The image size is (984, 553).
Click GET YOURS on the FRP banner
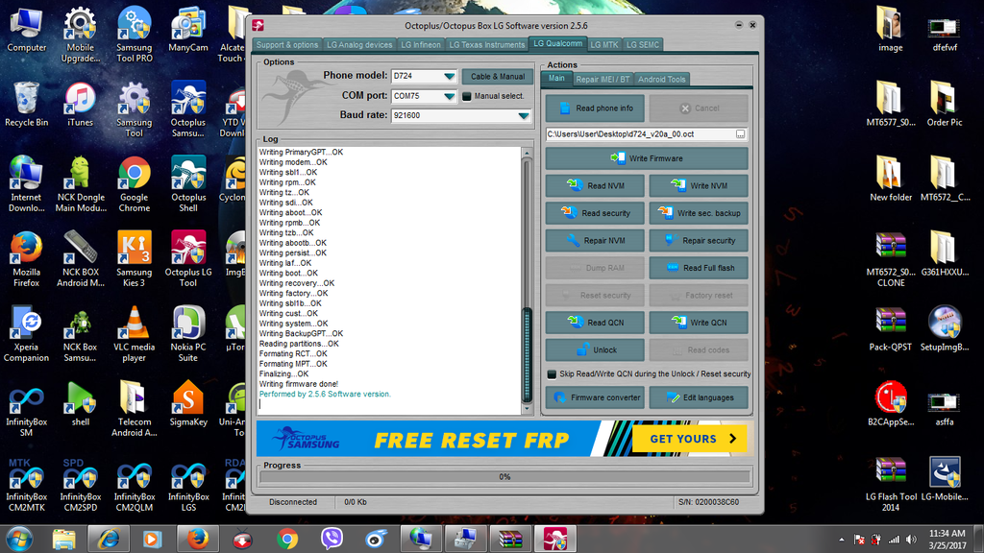[689, 439]
